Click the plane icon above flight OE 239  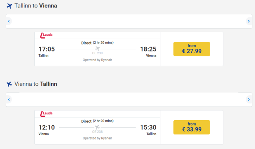click(x=97, y=48)
